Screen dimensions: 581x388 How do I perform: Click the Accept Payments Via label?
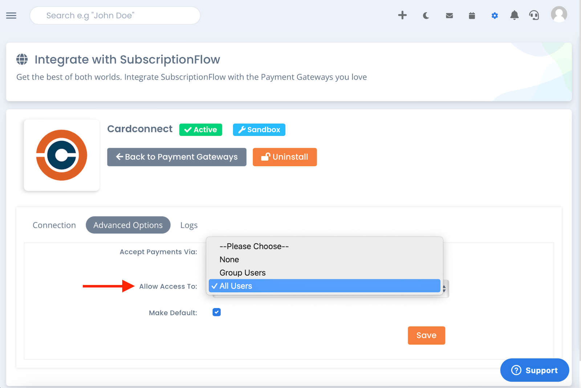(x=158, y=252)
